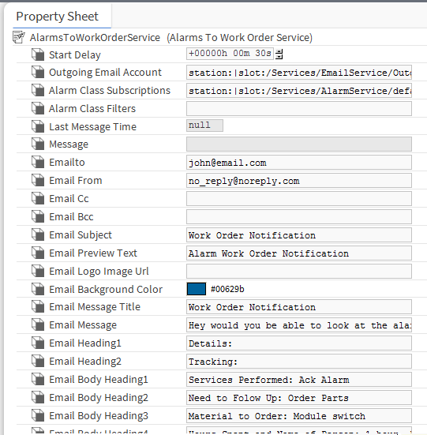Click the Alarm Class Filters slot icon

point(38,108)
